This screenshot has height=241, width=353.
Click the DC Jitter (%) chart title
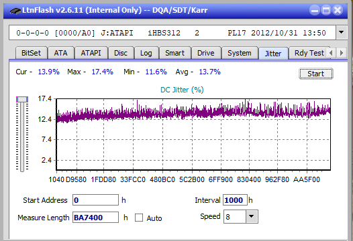[182, 90]
